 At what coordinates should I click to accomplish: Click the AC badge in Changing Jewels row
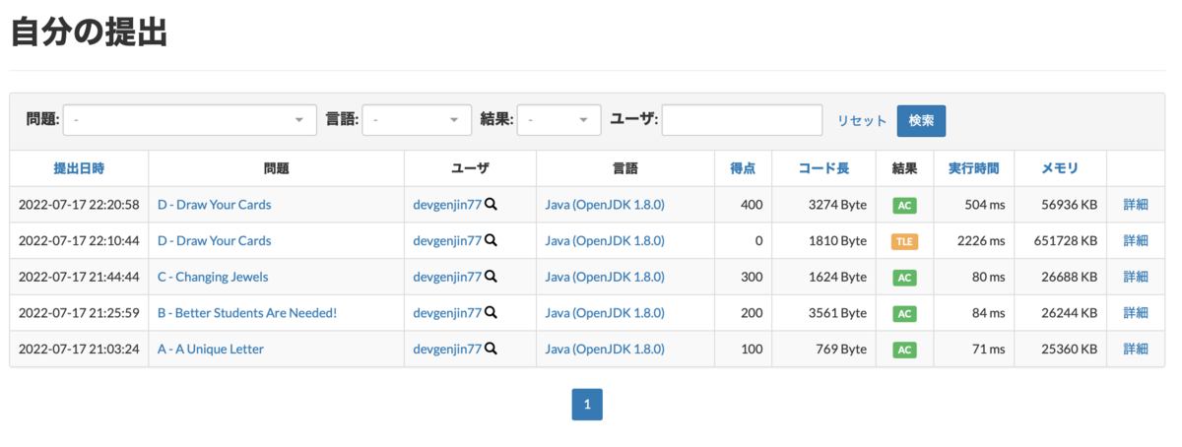coord(904,278)
